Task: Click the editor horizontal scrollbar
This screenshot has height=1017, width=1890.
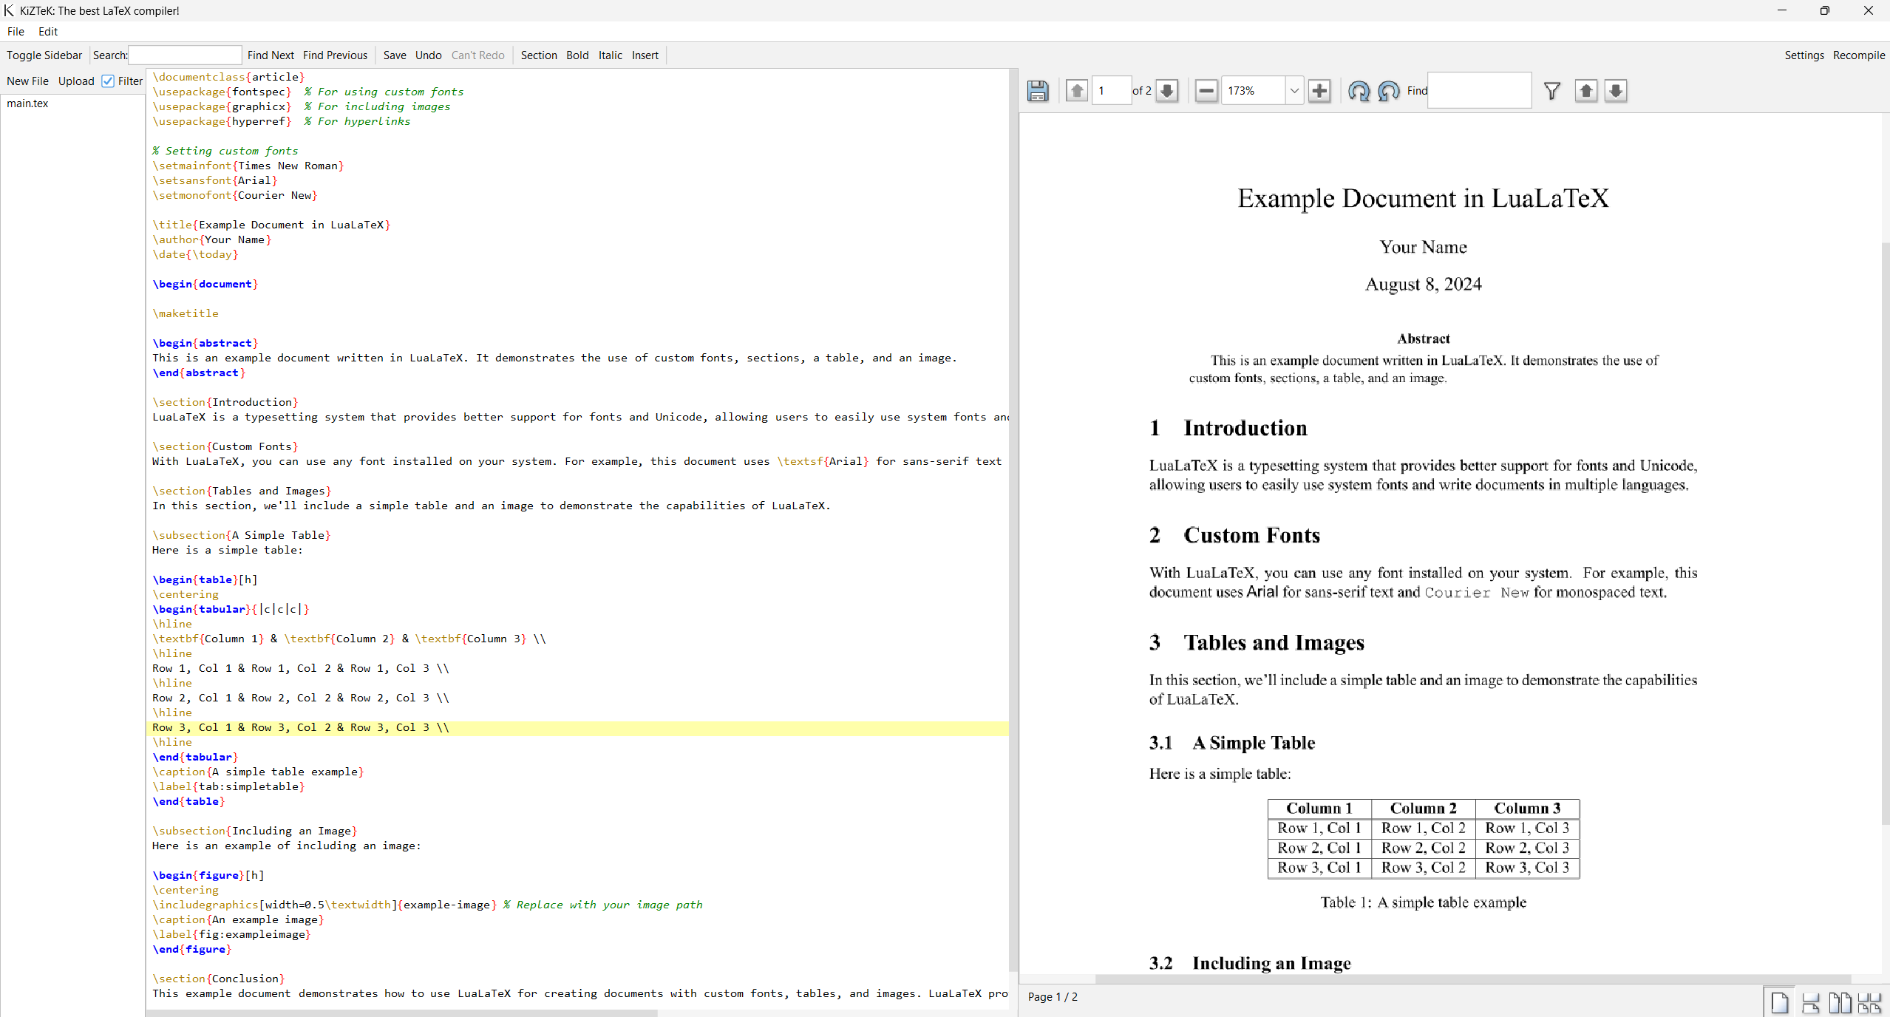Action: 401,1013
